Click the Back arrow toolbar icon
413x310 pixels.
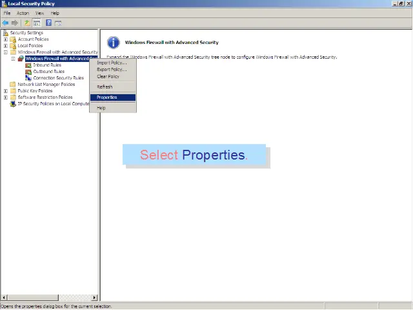(5, 23)
